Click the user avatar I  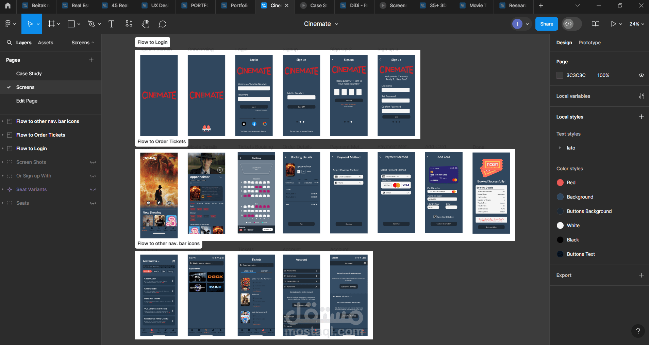click(517, 24)
